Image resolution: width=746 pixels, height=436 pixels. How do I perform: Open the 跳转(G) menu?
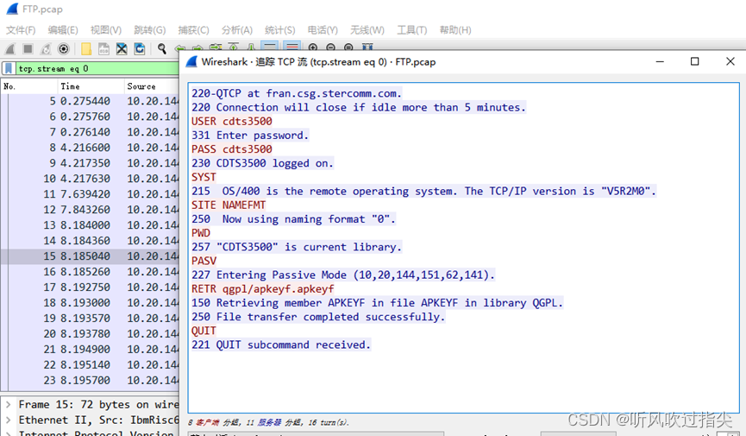point(149,30)
